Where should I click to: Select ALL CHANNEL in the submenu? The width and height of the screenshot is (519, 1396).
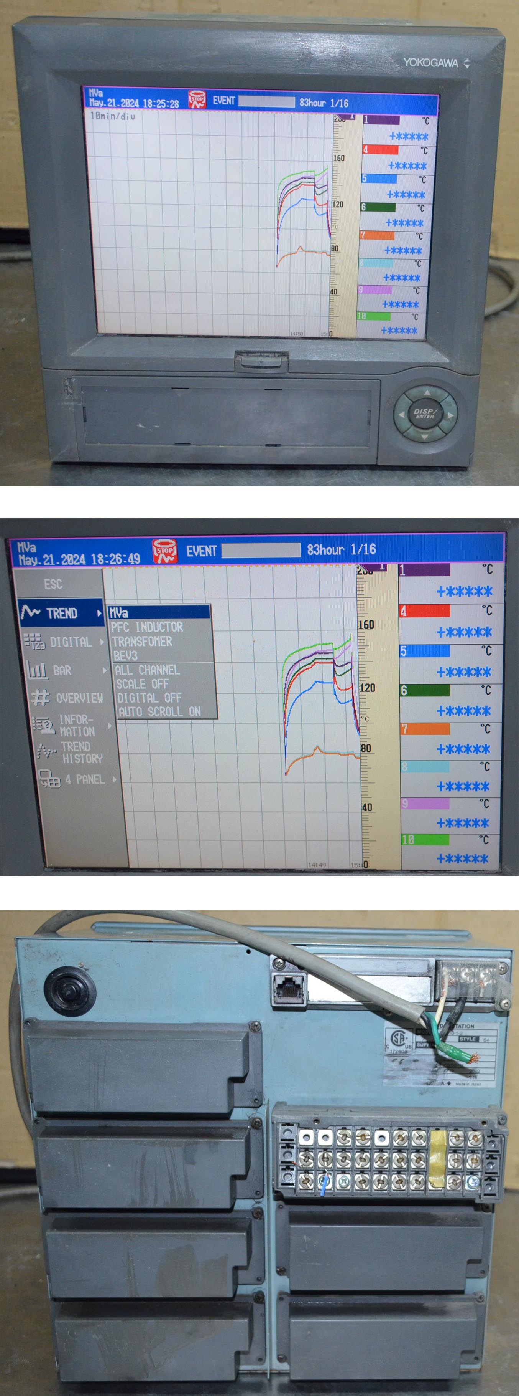pyautogui.click(x=147, y=670)
